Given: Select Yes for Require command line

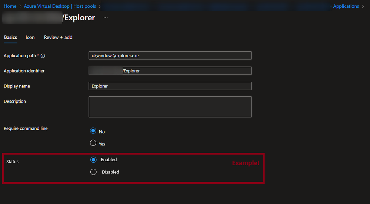Looking at the screenshot, I should tap(93, 143).
